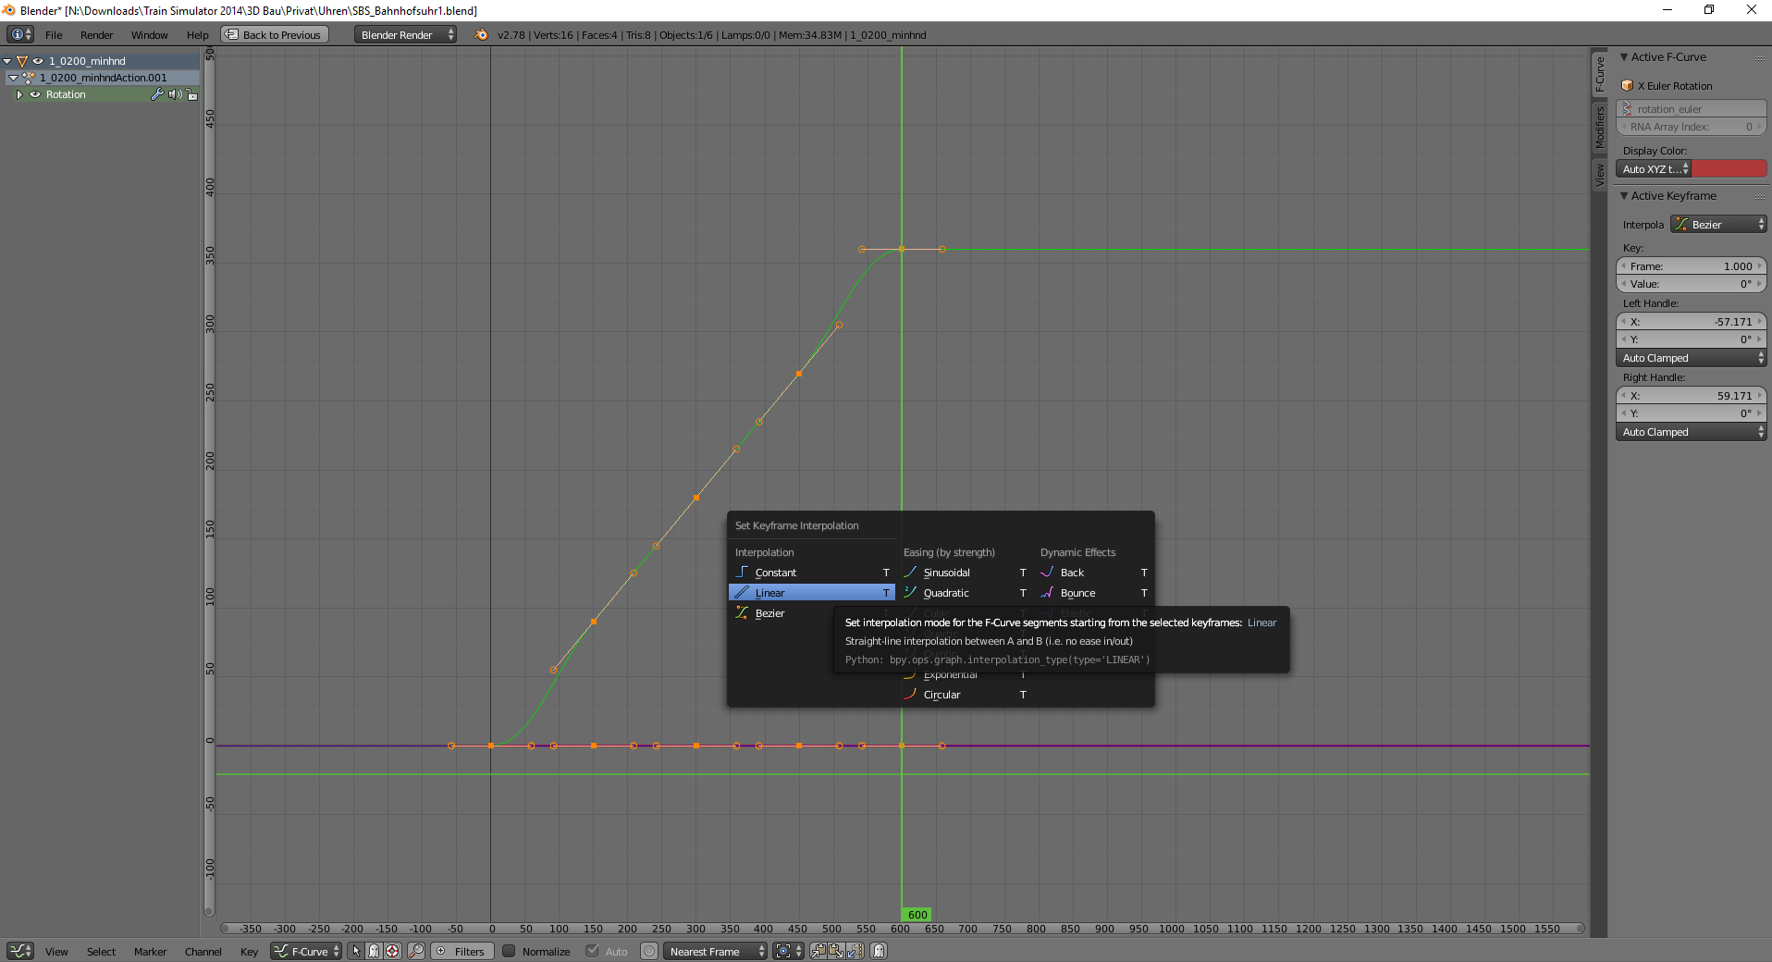Enable the Normalize checkbox
The width and height of the screenshot is (1772, 962).
click(x=509, y=951)
